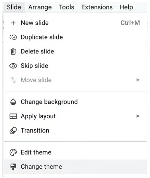The height and width of the screenshot is (178, 150).
Task: Click the palette icon for Edit theme
Action: (13, 152)
